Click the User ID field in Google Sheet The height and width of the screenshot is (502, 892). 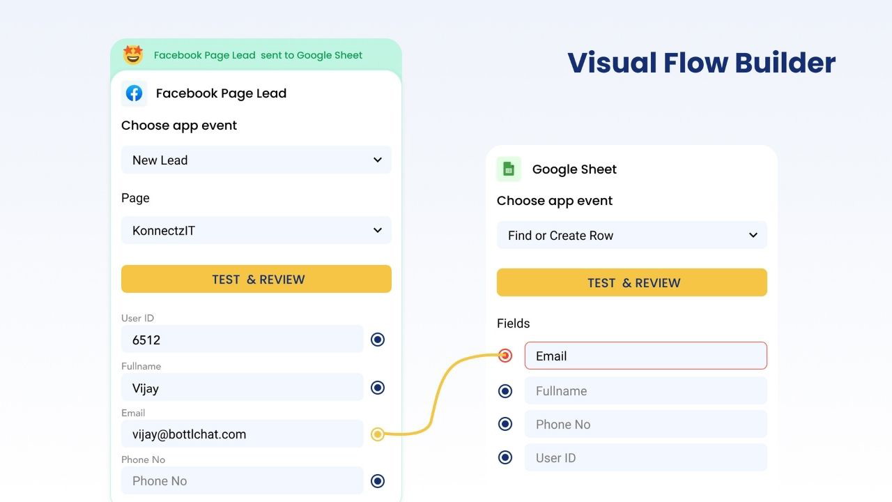click(x=646, y=457)
